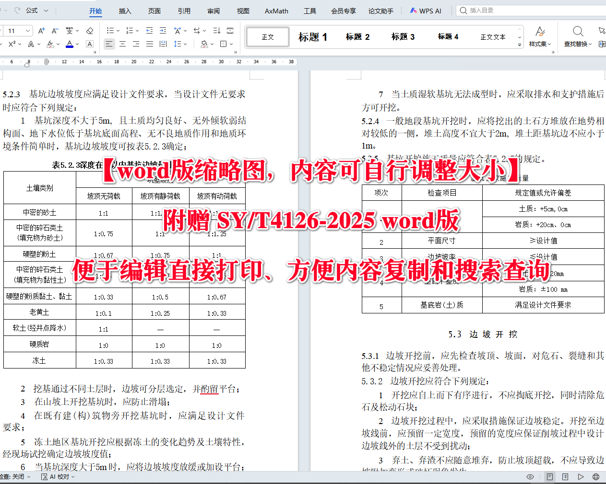Open the 插入 tab
Image resolution: width=606 pixels, height=484 pixels.
125,11
